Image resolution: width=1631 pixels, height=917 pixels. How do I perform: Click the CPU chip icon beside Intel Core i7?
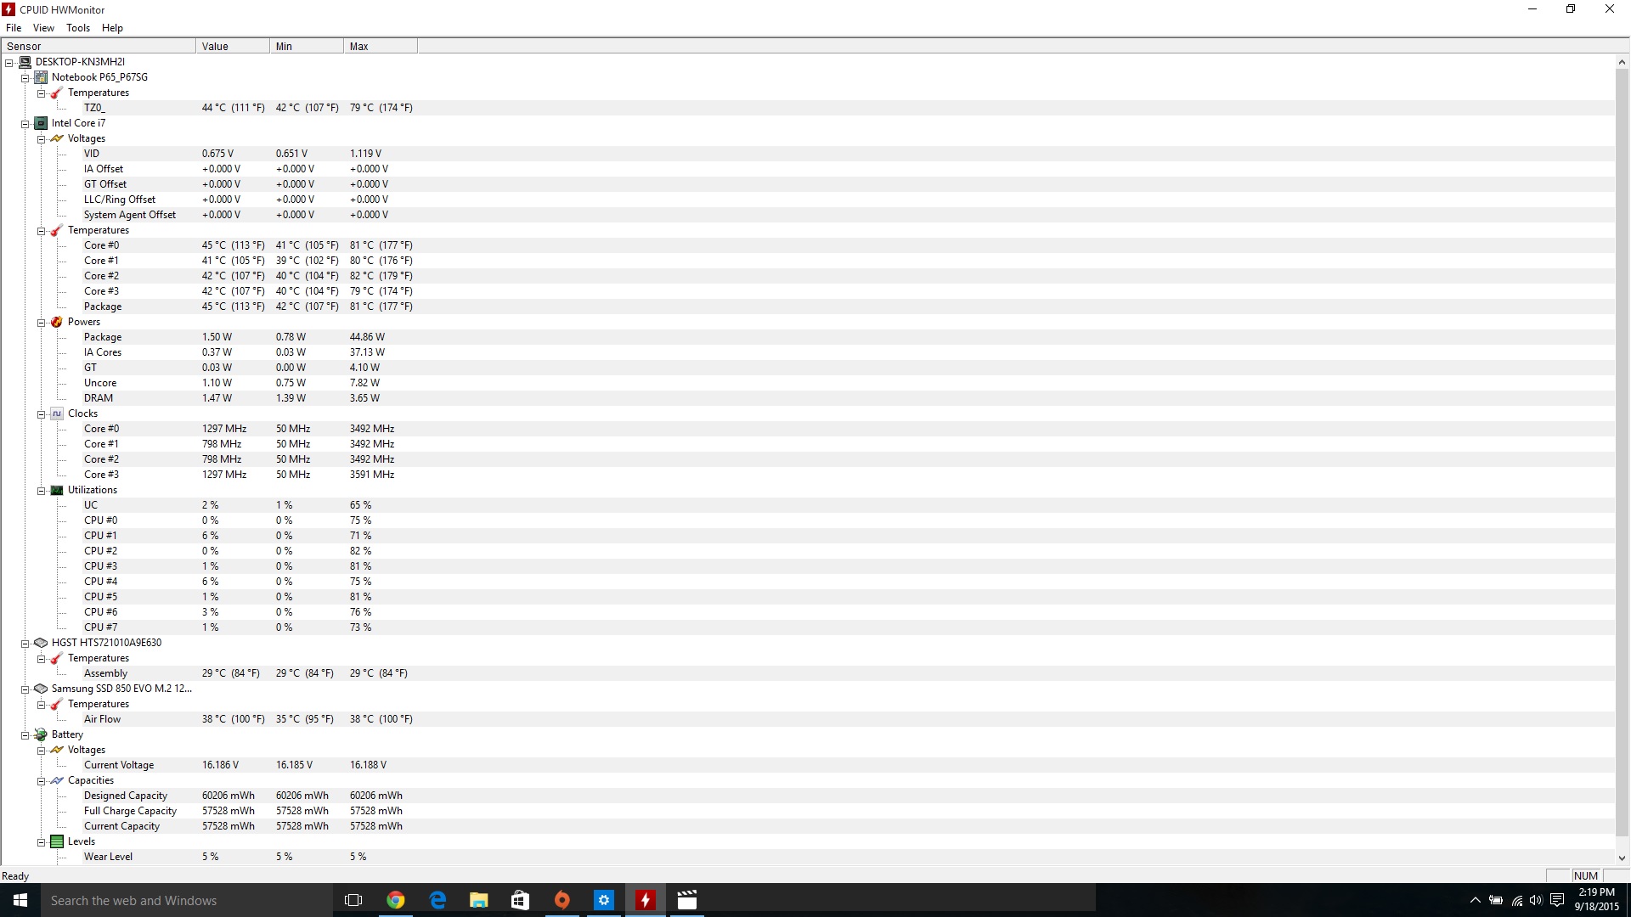(x=41, y=123)
